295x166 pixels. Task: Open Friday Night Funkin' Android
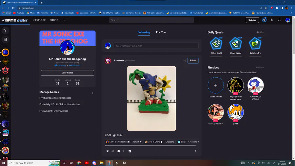[x=54, y=111]
